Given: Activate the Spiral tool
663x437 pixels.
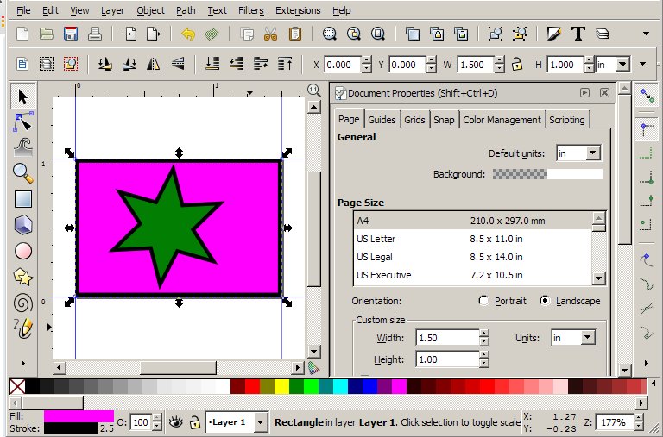Looking at the screenshot, I should click(23, 303).
